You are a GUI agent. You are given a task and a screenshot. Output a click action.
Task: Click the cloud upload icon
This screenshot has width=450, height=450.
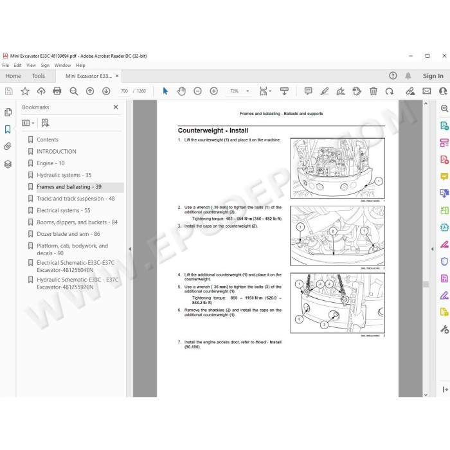(41, 91)
